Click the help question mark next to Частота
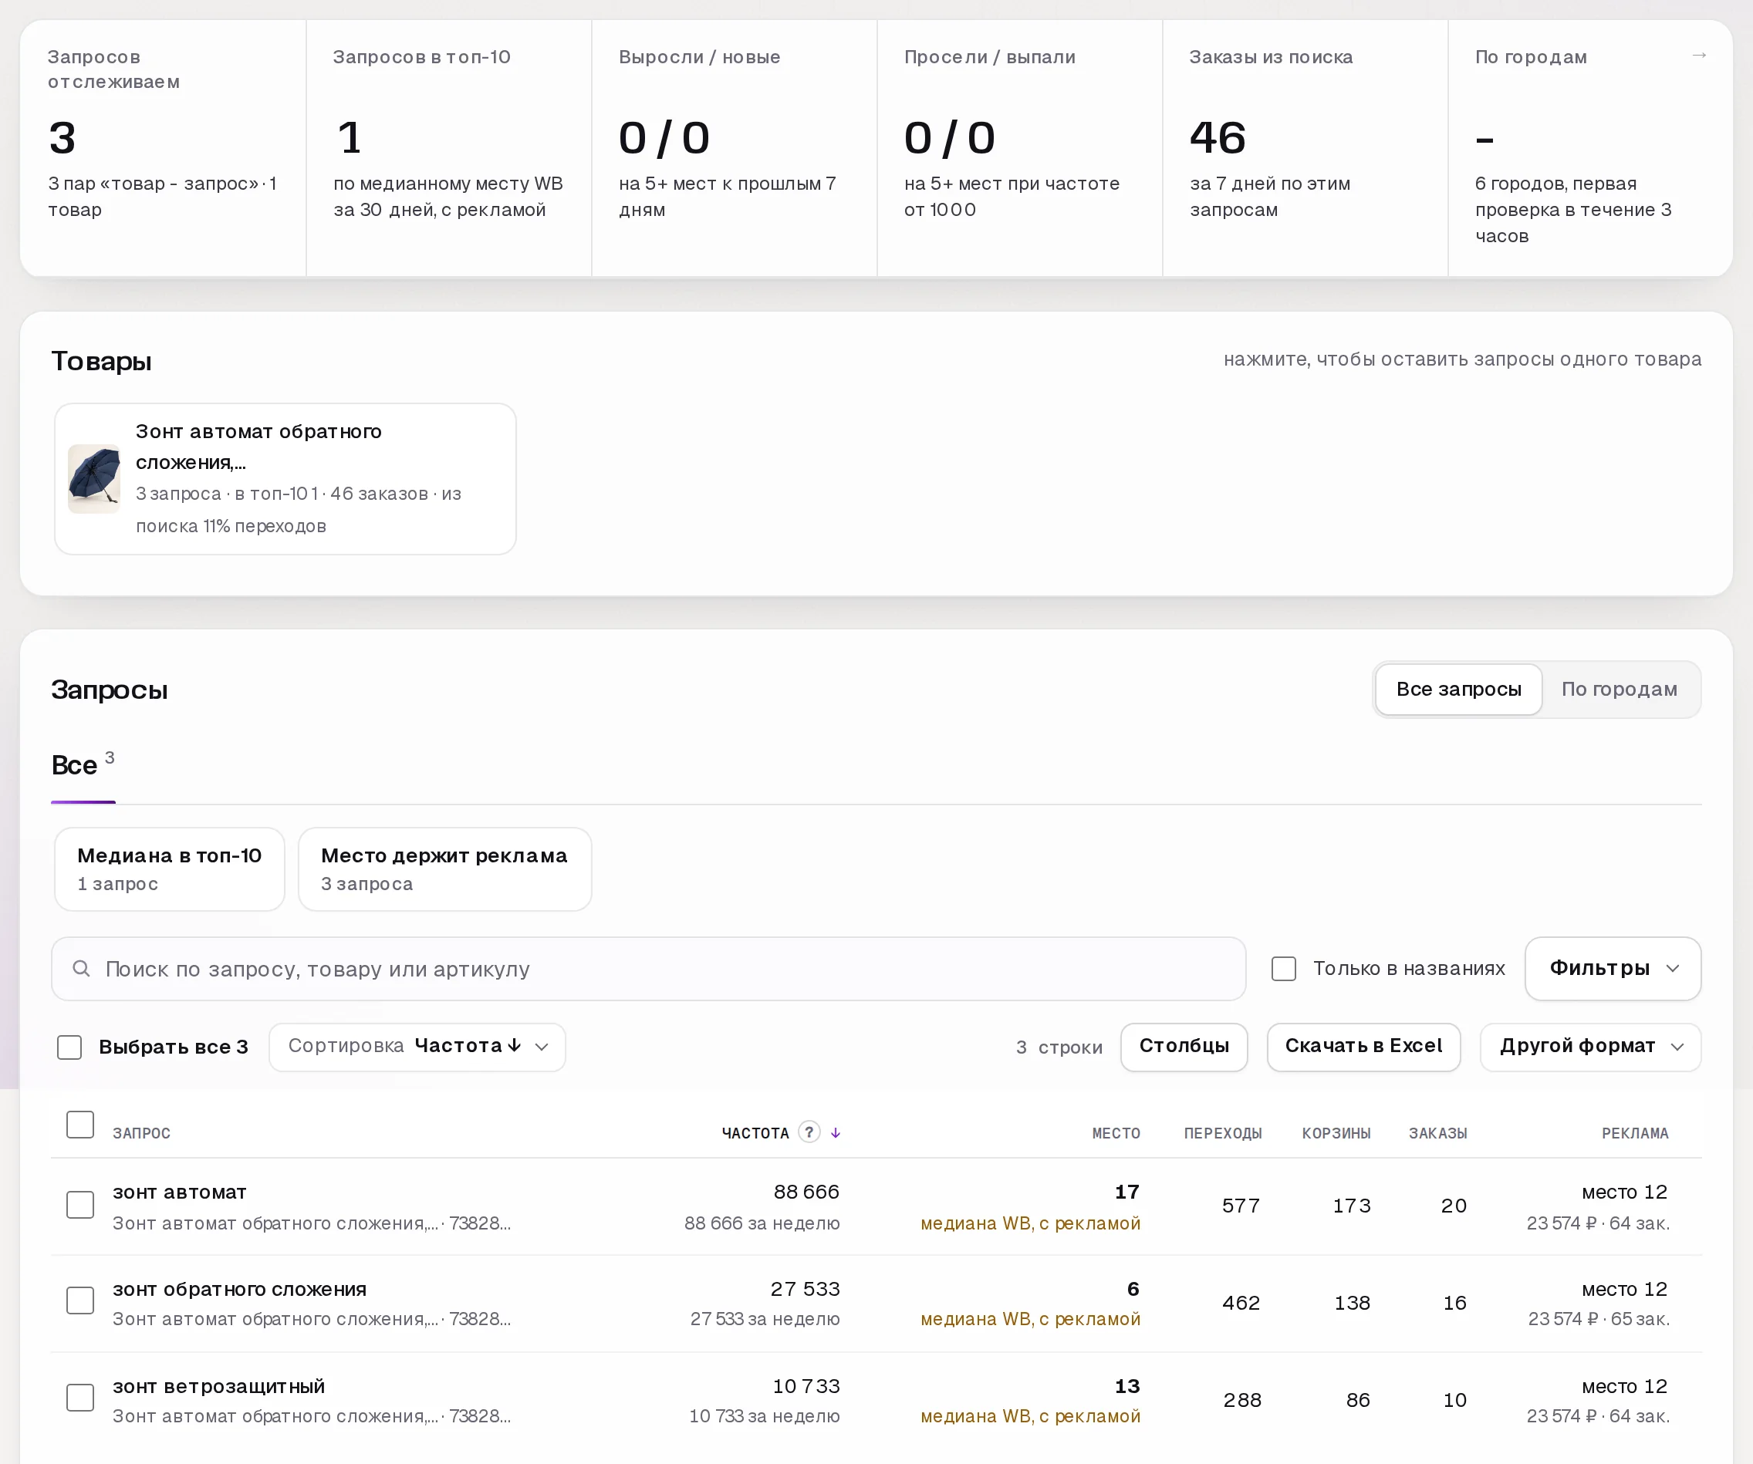1753x1464 pixels. click(809, 1132)
